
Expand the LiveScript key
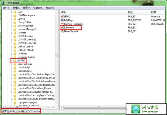tap(12, 54)
